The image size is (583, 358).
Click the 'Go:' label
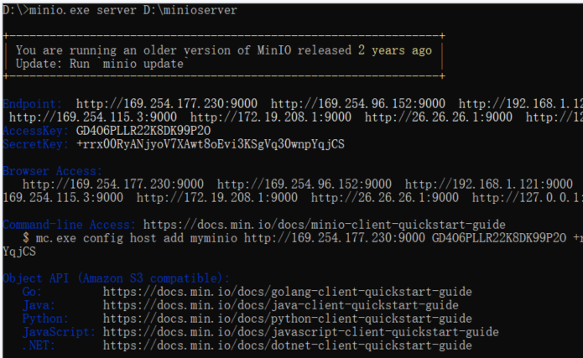[32, 292]
